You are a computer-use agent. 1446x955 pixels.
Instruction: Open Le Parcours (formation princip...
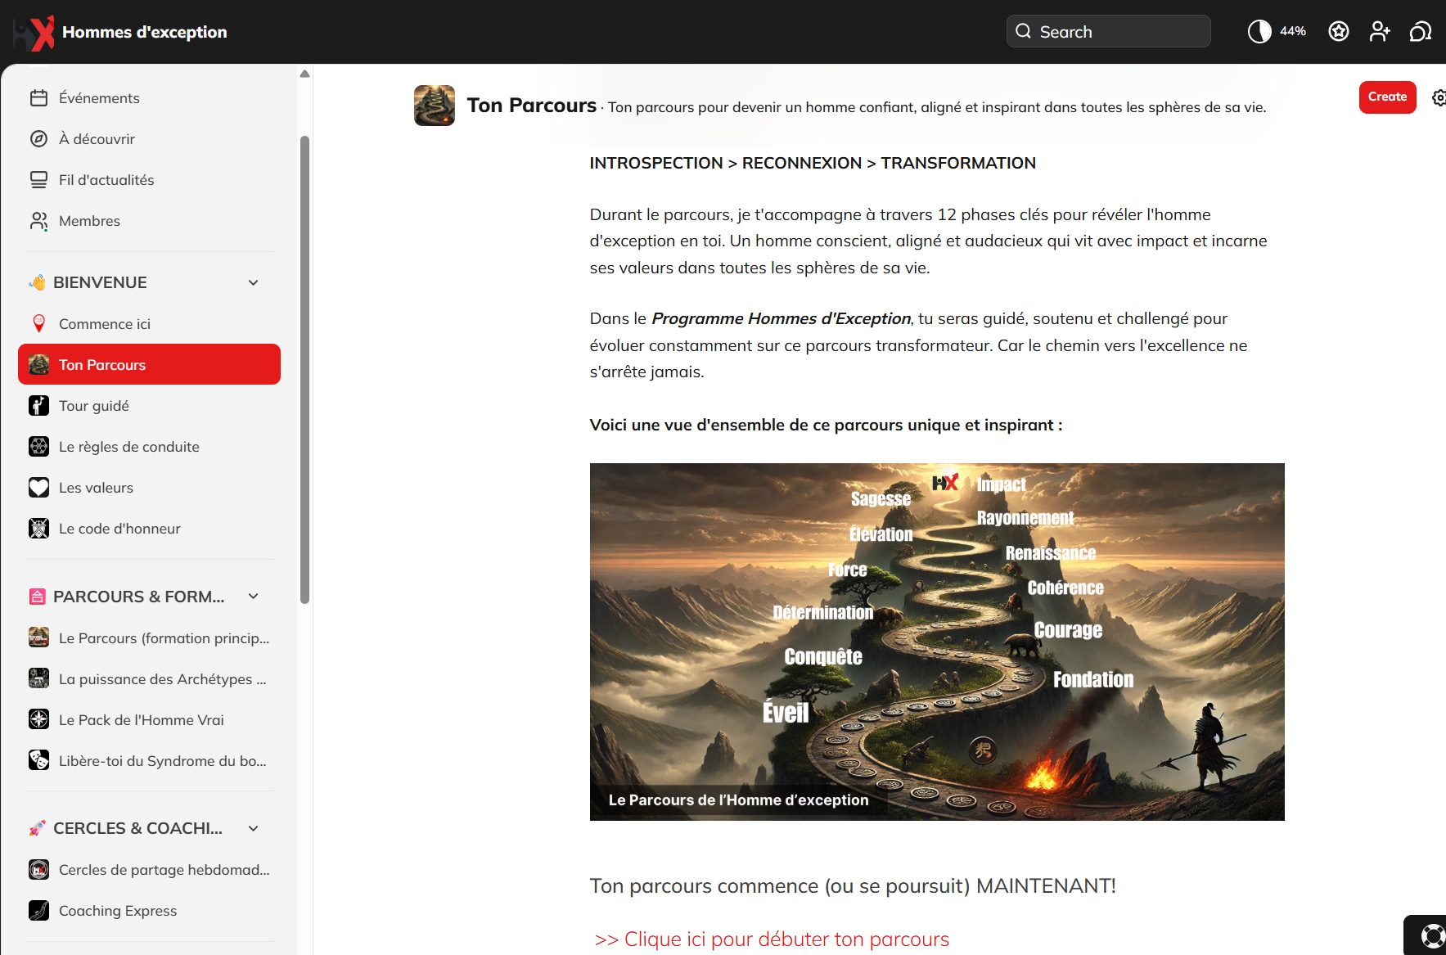[149, 637]
